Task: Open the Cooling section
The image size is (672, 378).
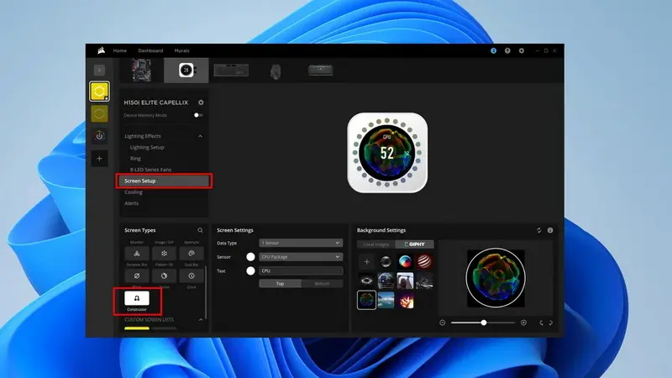Action: click(x=134, y=192)
